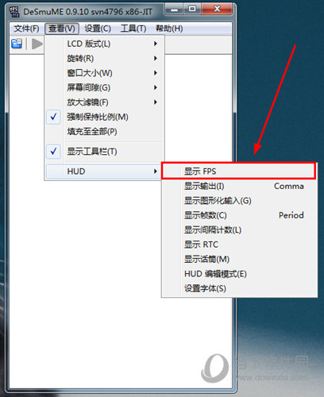Viewport: 324px width, 397px height.
Task: Open the 文件(F) menu
Action: [26, 29]
